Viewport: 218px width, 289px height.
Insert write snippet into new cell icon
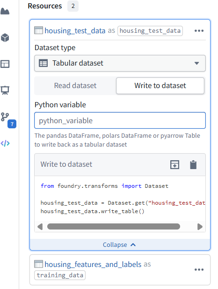pos(174,164)
